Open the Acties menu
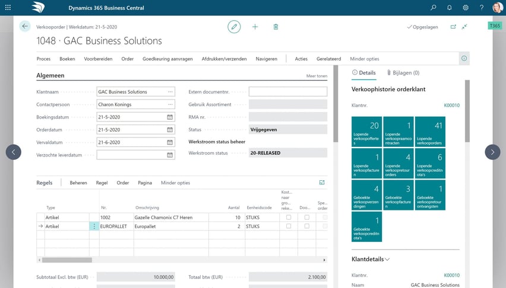The image size is (506, 288). point(301,59)
